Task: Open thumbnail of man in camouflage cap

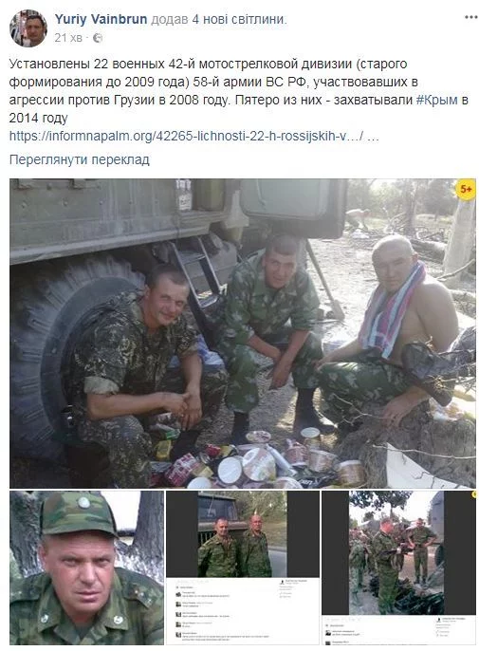Action: click(x=86, y=567)
